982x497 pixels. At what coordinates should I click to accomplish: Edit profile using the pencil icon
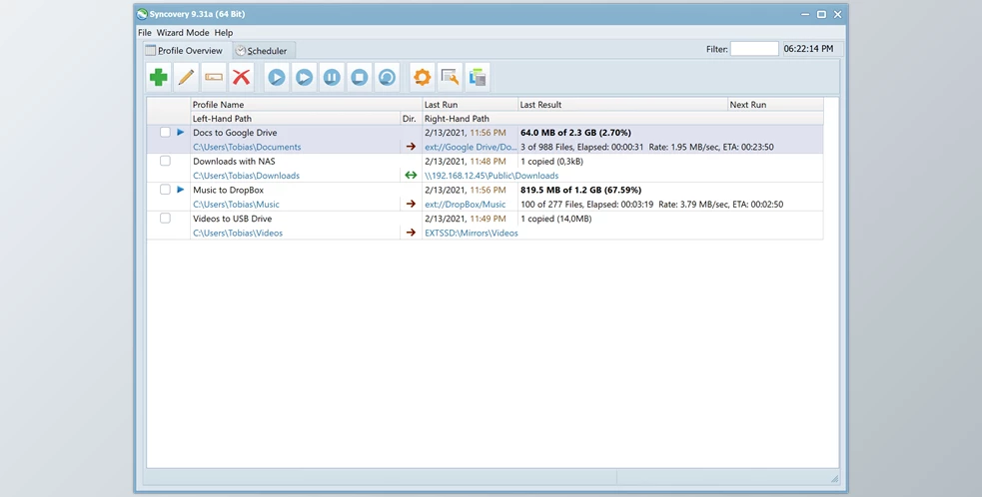(x=187, y=77)
